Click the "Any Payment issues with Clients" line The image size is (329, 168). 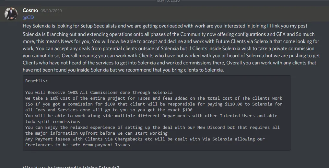point(145,139)
